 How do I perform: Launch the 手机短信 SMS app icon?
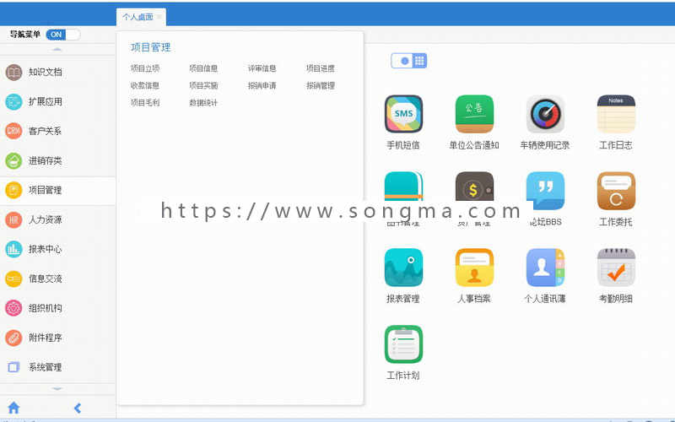(403, 114)
